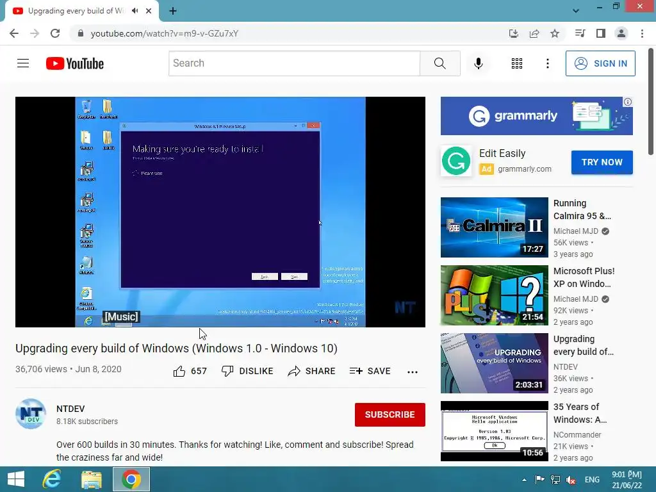
Task: Click the '36,706 views' text
Action: pyautogui.click(x=41, y=369)
